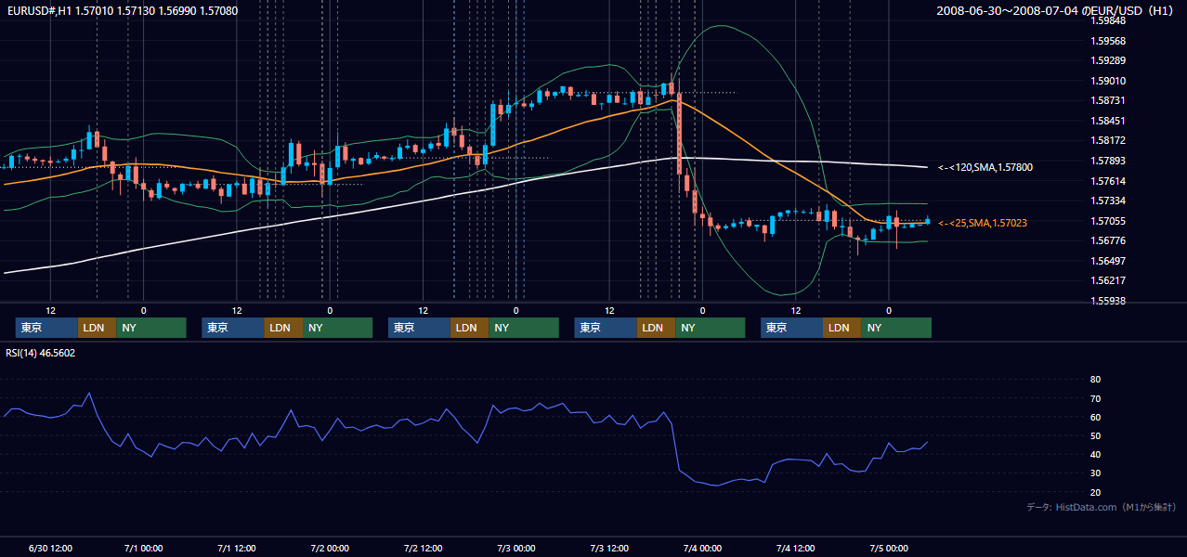Click the 1.57614 price axis label
Viewport: 1187px width, 557px height.
coord(1108,181)
